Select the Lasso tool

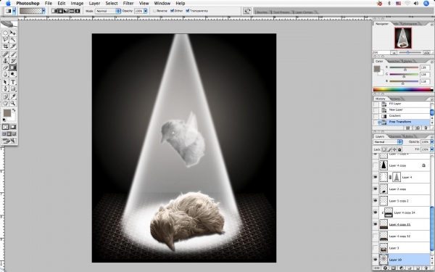[5, 40]
